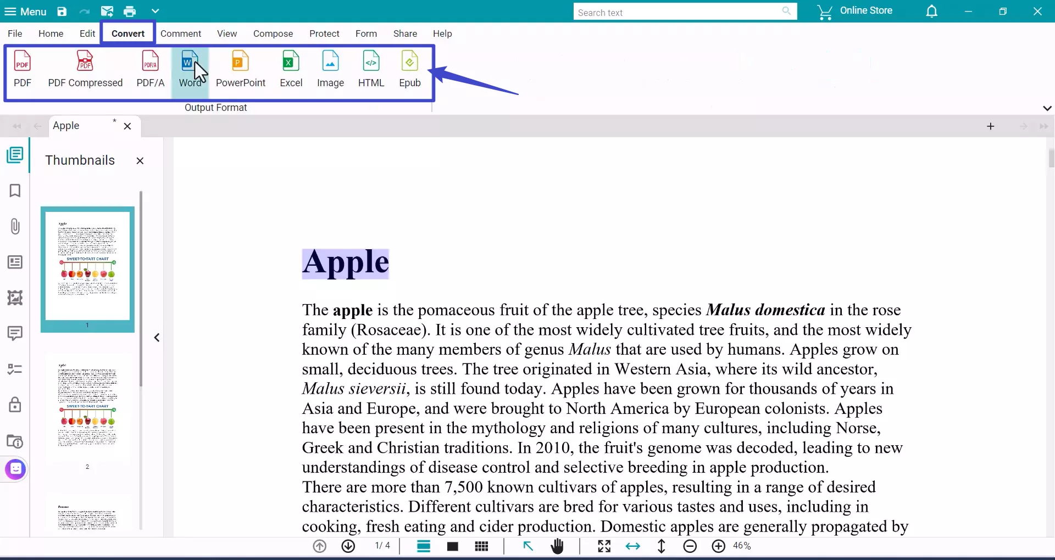Select Word as the output format

click(x=191, y=69)
